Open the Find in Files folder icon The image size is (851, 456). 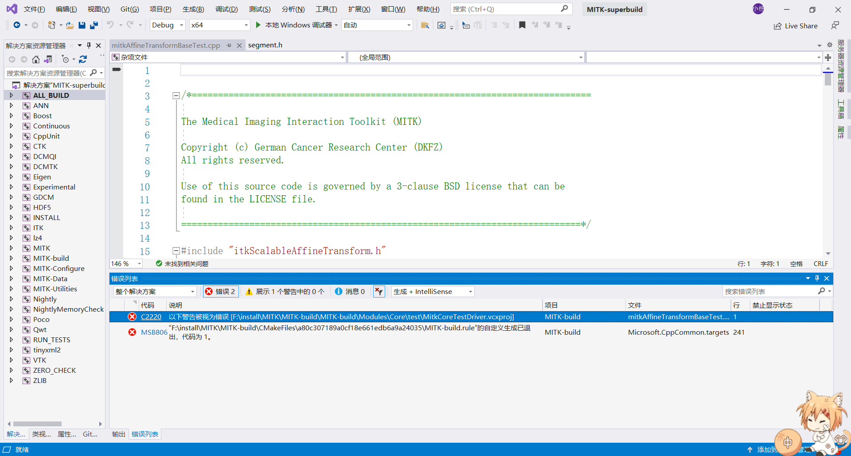coord(425,25)
